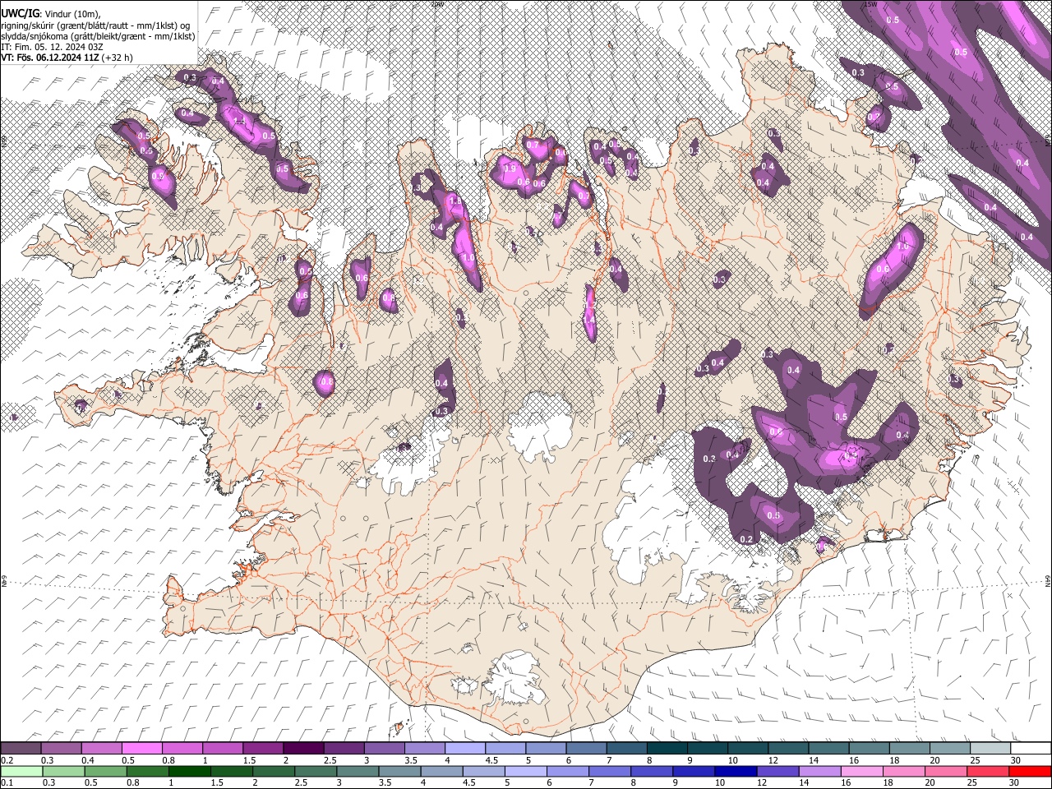
Task: Click the upper legend swatch labeled 8
Action: (x=666, y=748)
